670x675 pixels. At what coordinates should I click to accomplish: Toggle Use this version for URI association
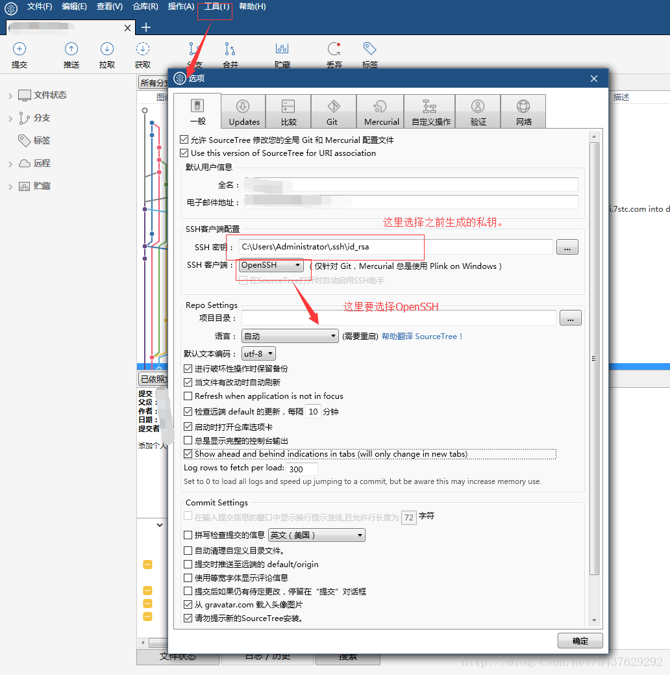coord(184,153)
